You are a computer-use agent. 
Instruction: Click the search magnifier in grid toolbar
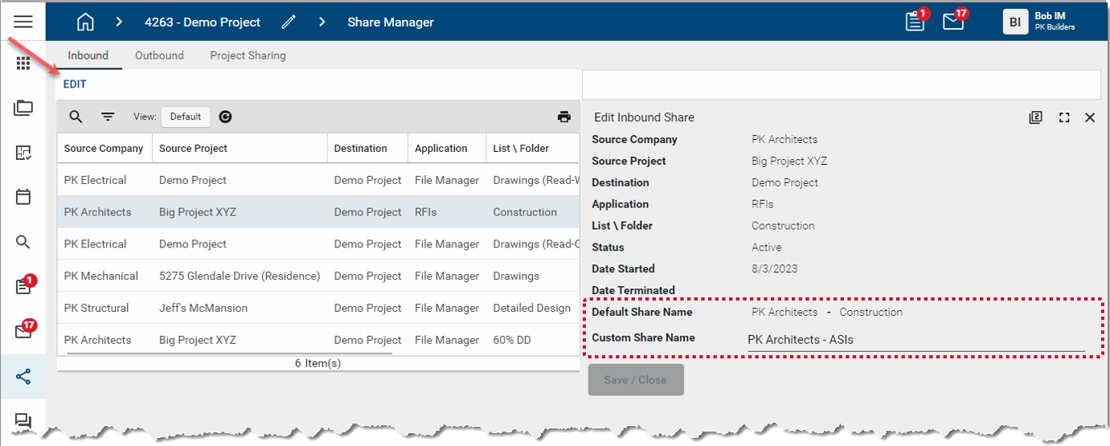point(76,117)
